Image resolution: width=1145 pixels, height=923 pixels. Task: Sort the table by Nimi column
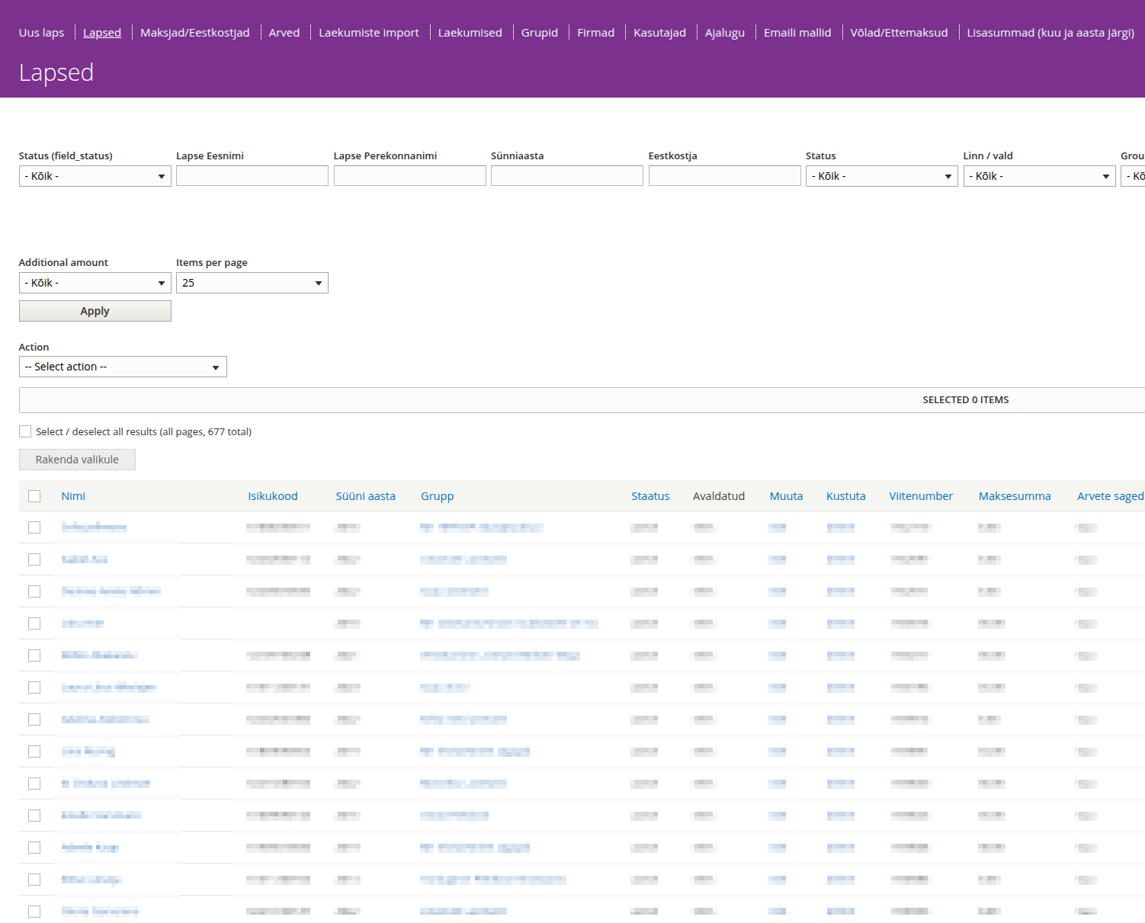tap(73, 496)
